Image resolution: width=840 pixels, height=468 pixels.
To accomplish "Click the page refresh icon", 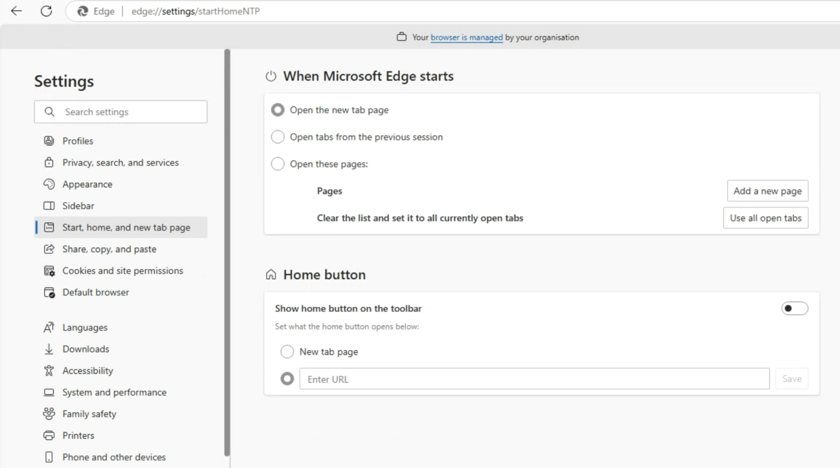I will pyautogui.click(x=46, y=11).
